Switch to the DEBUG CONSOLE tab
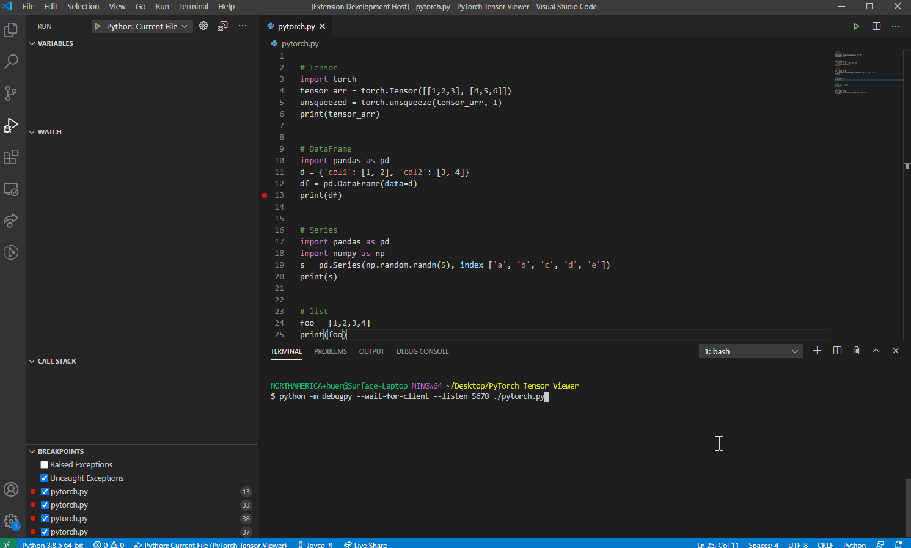The image size is (911, 548). 423,351
